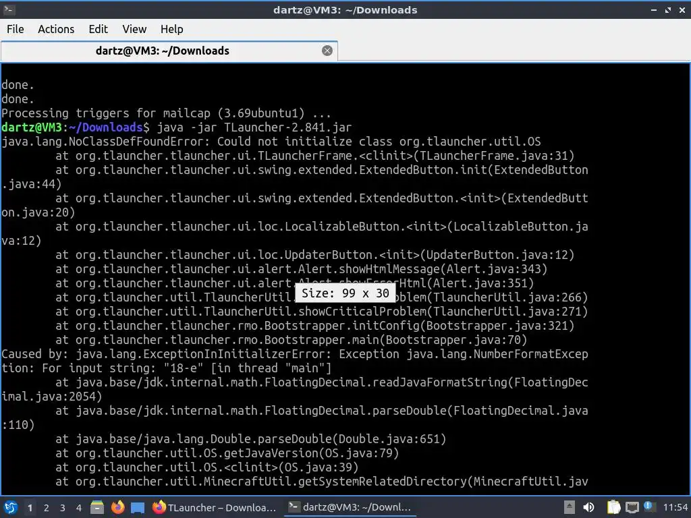Open the Edit menu
The image size is (691, 518).
(98, 29)
